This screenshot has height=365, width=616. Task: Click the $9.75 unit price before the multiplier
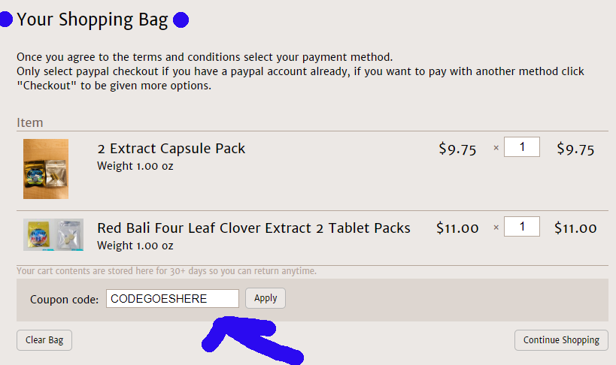tap(457, 149)
